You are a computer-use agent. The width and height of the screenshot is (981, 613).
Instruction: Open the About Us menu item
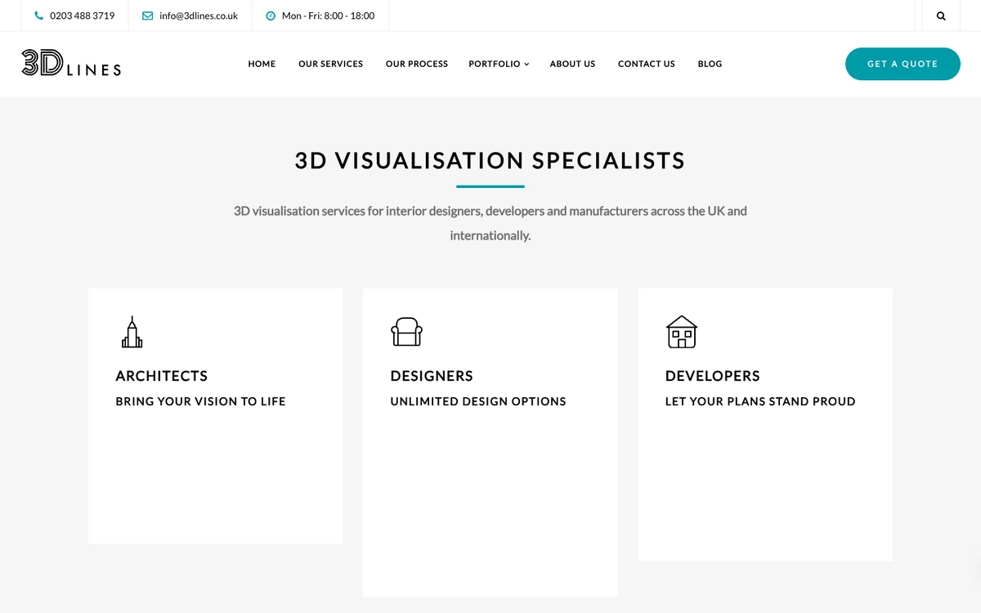pyautogui.click(x=572, y=64)
